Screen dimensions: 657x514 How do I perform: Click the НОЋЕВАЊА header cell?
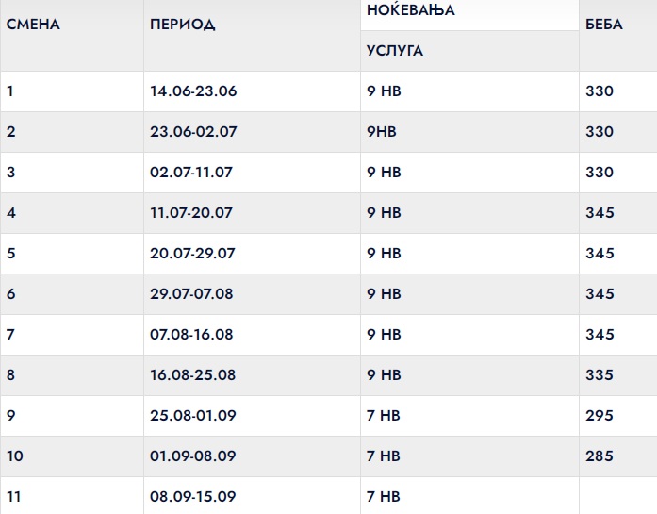click(x=411, y=11)
